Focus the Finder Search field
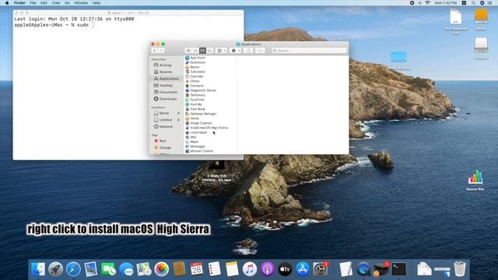Image resolution: width=498 pixels, height=280 pixels. (x=309, y=51)
